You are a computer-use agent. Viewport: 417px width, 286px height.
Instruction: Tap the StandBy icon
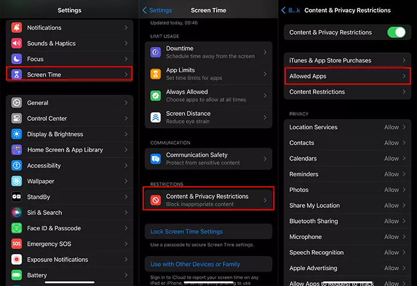point(16,196)
